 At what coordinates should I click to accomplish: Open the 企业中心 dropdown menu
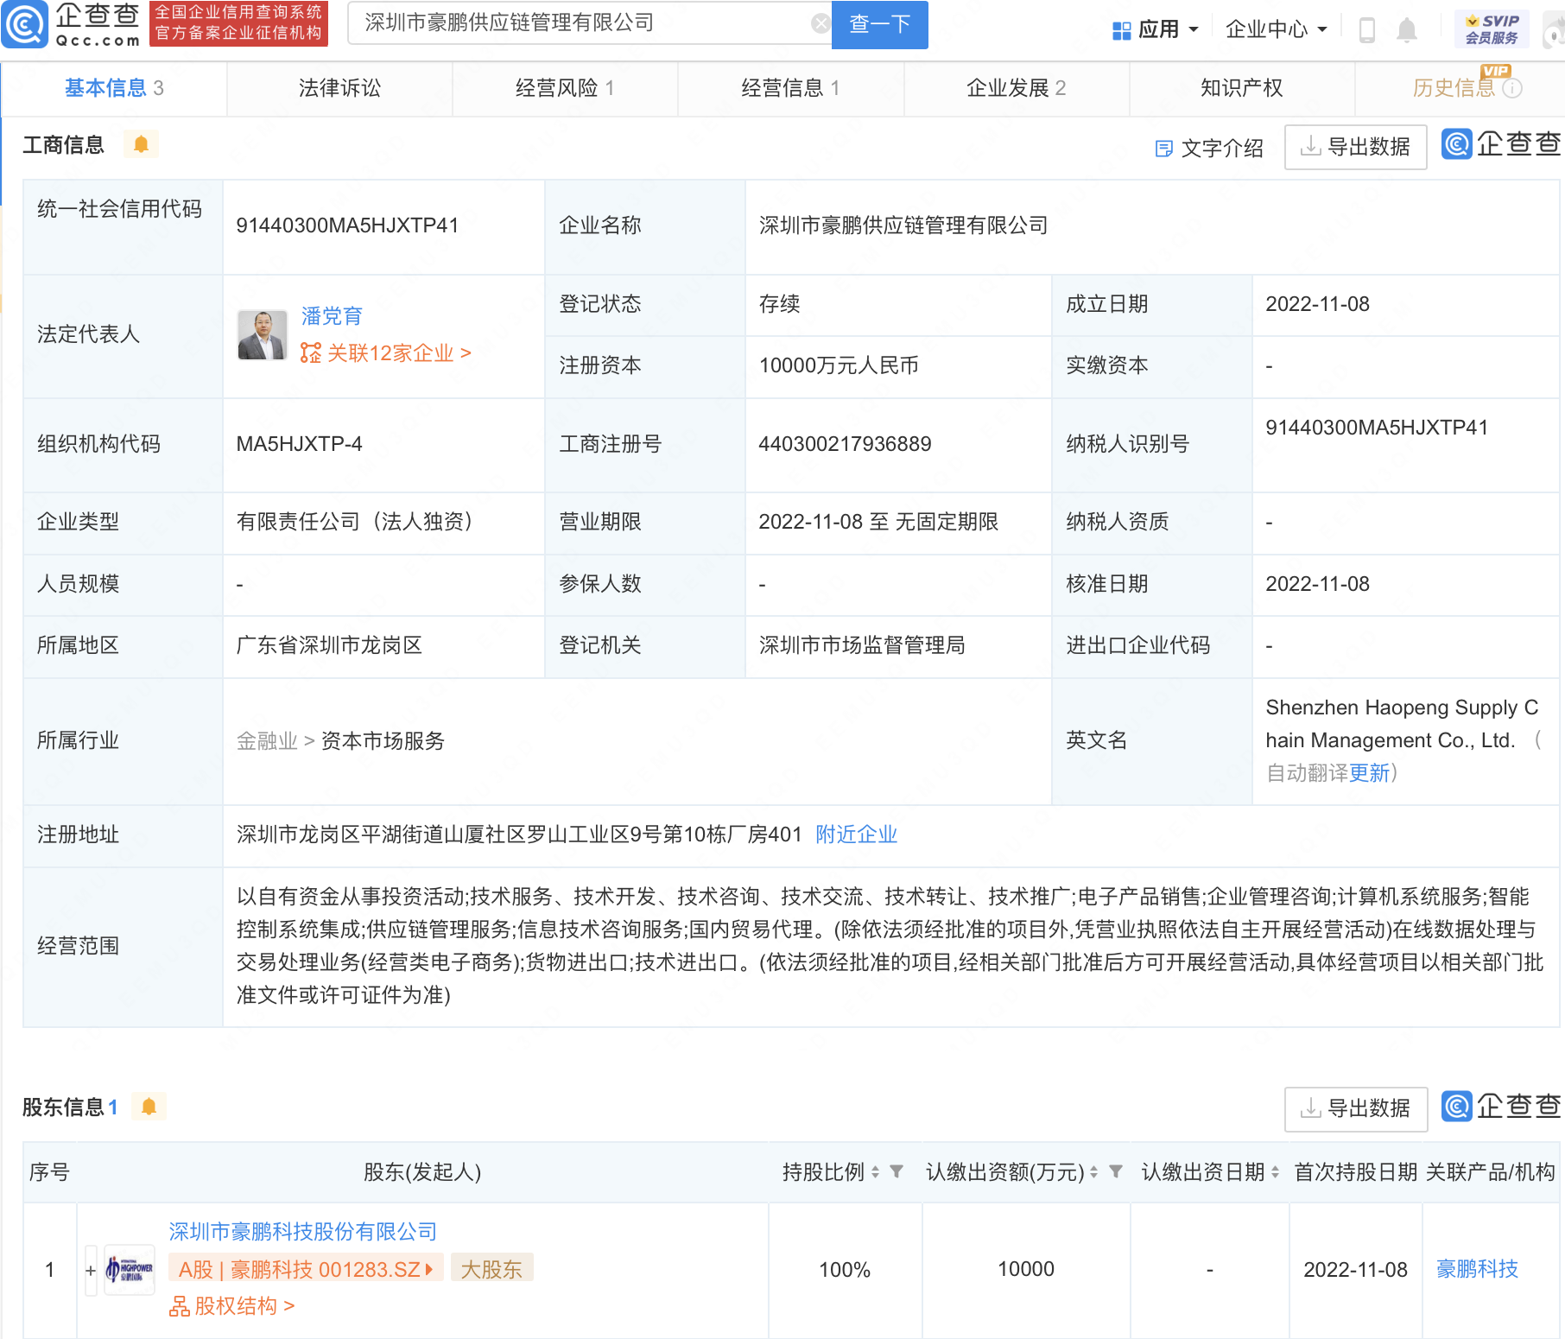(x=1275, y=29)
